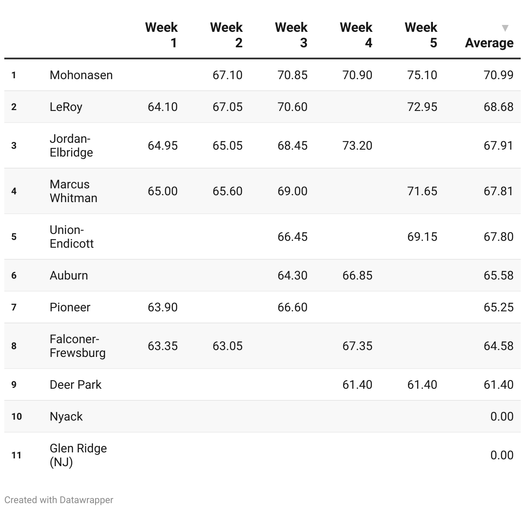This screenshot has height=510, width=525.
Task: Click Jordan-Elbridge's Week 4 score 73.20
Action: [357, 145]
